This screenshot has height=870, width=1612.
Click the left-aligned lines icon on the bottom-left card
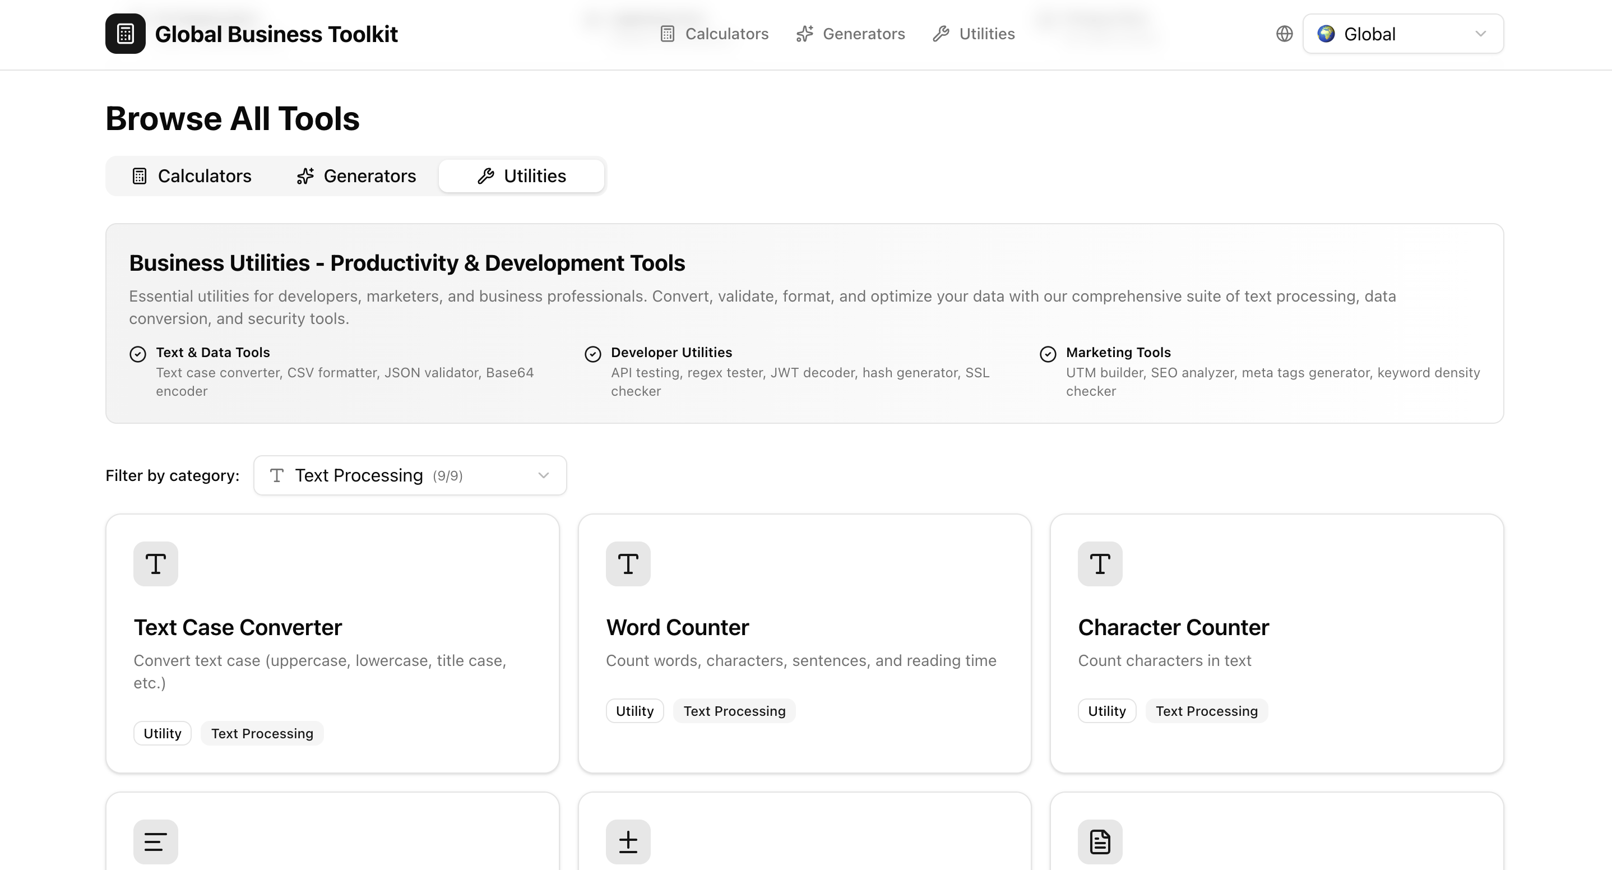pyautogui.click(x=155, y=841)
